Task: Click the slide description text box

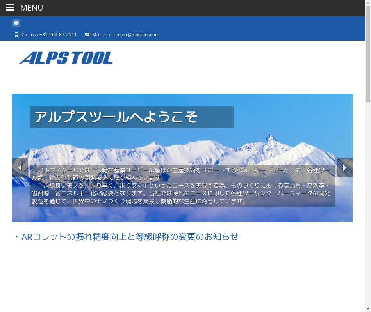Action: [x=182, y=186]
